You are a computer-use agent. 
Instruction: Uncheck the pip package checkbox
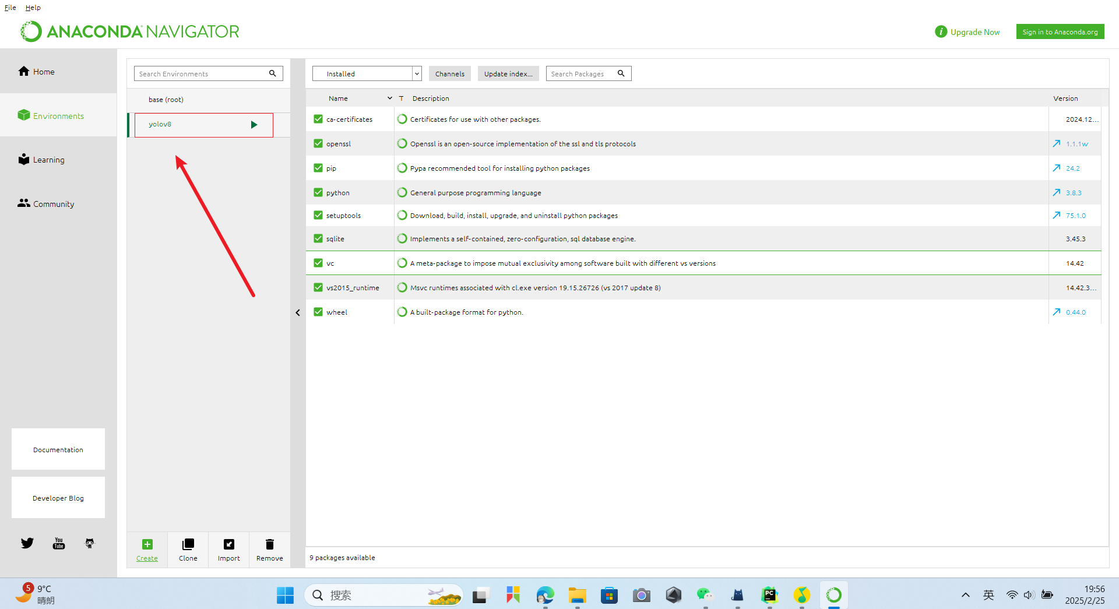pyautogui.click(x=318, y=168)
